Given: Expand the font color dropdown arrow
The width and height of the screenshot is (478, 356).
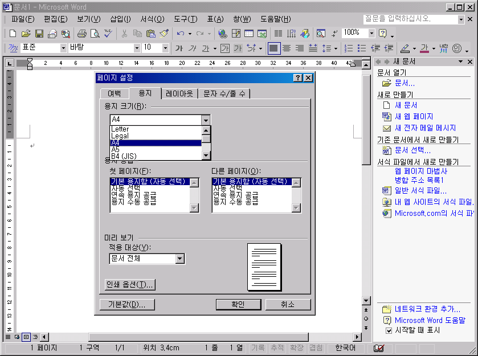Looking at the screenshot, I should 434,48.
